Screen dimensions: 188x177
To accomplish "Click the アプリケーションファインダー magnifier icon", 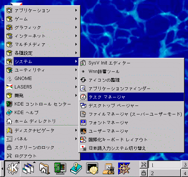I will (83, 88).
